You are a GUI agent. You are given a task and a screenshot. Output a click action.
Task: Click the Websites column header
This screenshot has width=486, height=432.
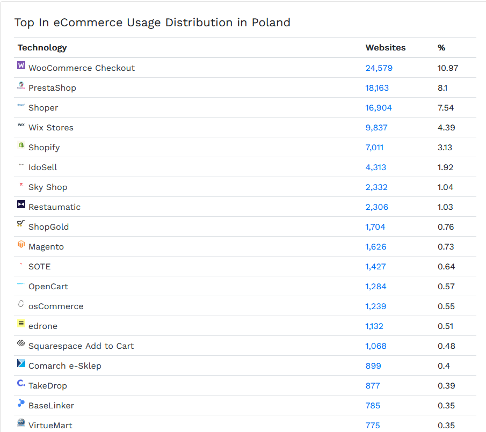pyautogui.click(x=386, y=48)
